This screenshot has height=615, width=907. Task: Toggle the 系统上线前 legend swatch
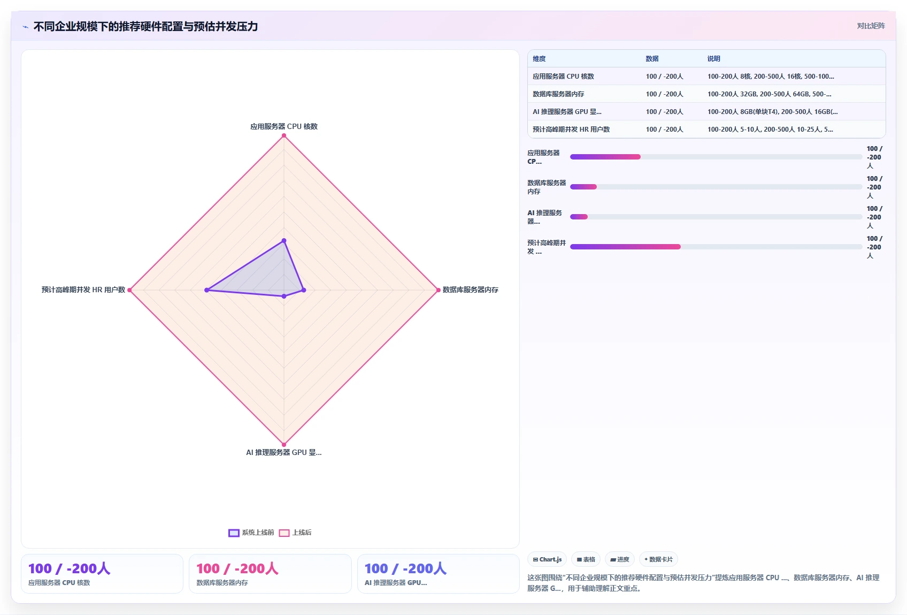click(x=234, y=533)
